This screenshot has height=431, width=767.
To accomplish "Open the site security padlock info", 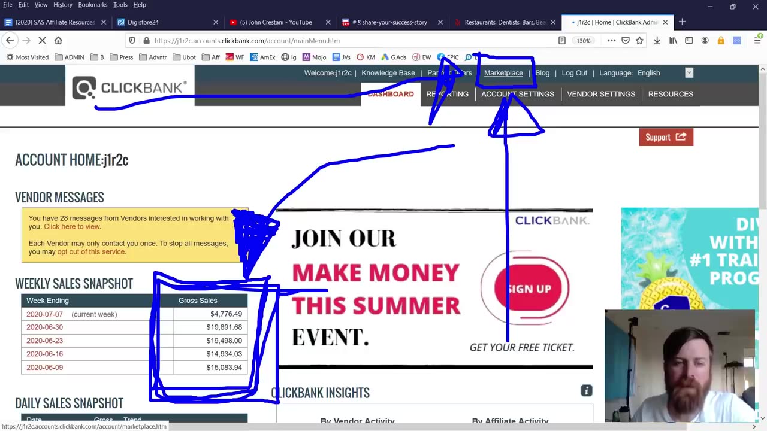I will coord(146,40).
